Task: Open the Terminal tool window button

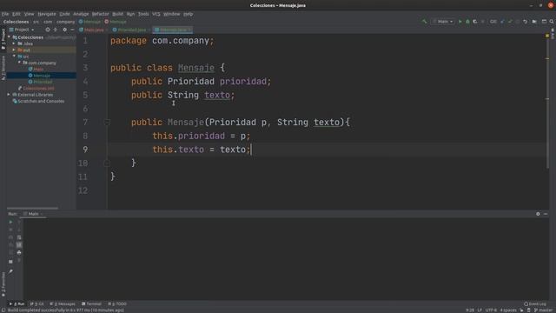Action: (x=91, y=304)
